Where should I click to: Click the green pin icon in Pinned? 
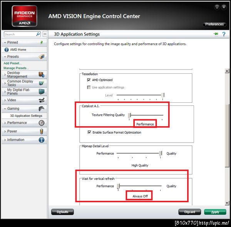[42, 42]
